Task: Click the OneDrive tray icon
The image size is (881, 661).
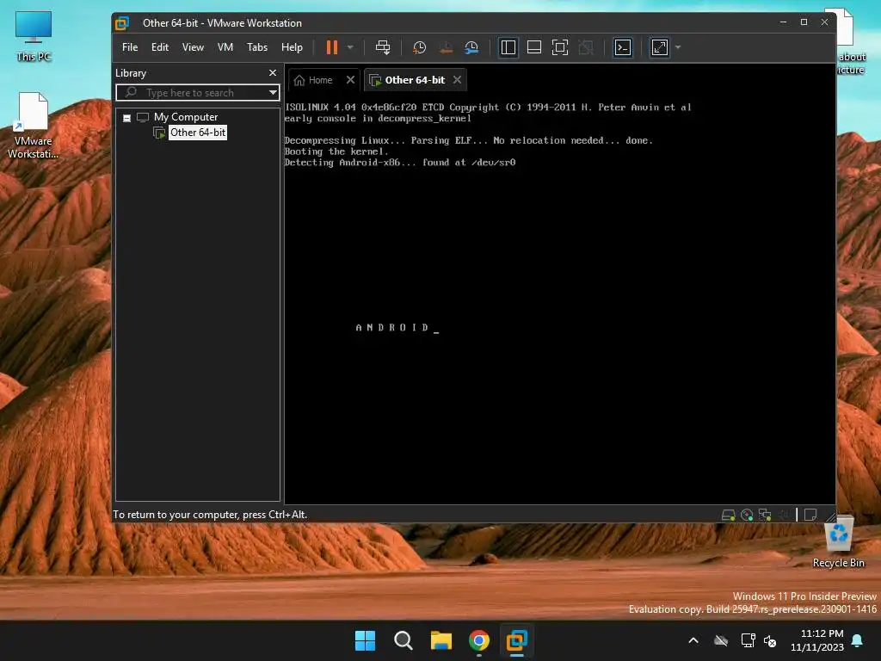Action: coord(721,640)
